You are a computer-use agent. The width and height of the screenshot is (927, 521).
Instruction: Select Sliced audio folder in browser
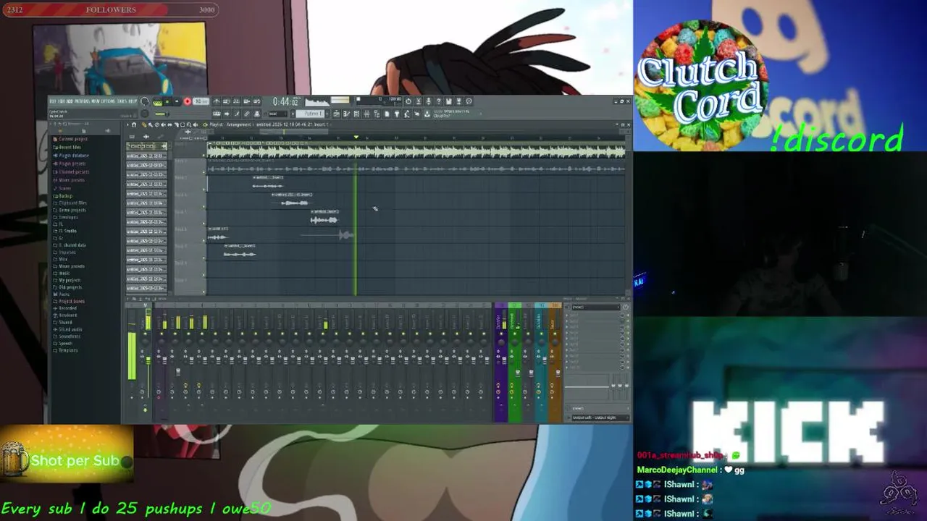tap(67, 329)
